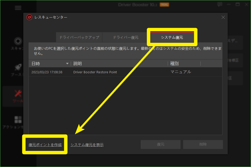Click the マニュアル type cell

click(181, 72)
